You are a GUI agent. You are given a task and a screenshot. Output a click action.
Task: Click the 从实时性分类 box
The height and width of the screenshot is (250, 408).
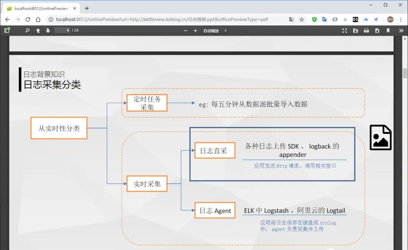[x=59, y=128]
